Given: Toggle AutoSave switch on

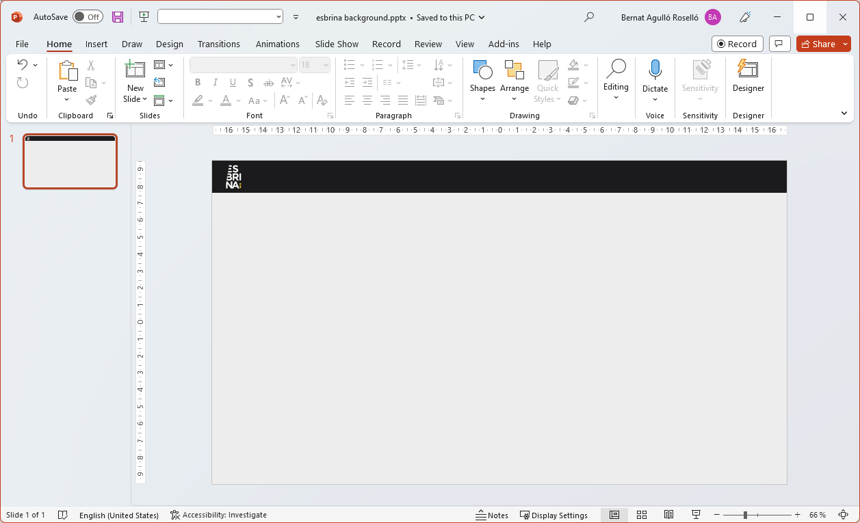Looking at the screenshot, I should 88,17.
